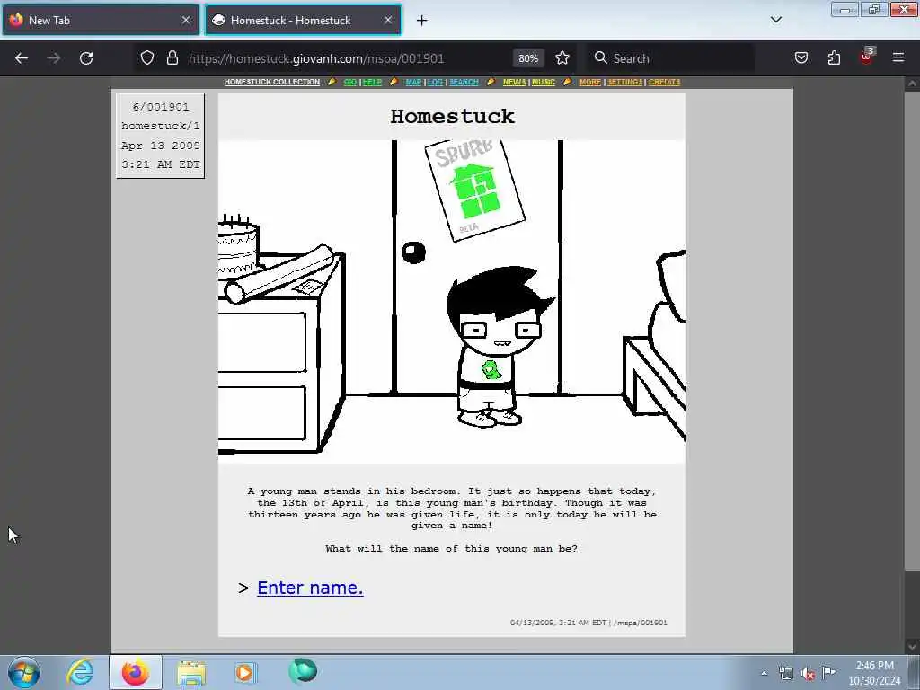The width and height of the screenshot is (920, 690).
Task: Click the 6/001901 page number text
Action: 161,107
